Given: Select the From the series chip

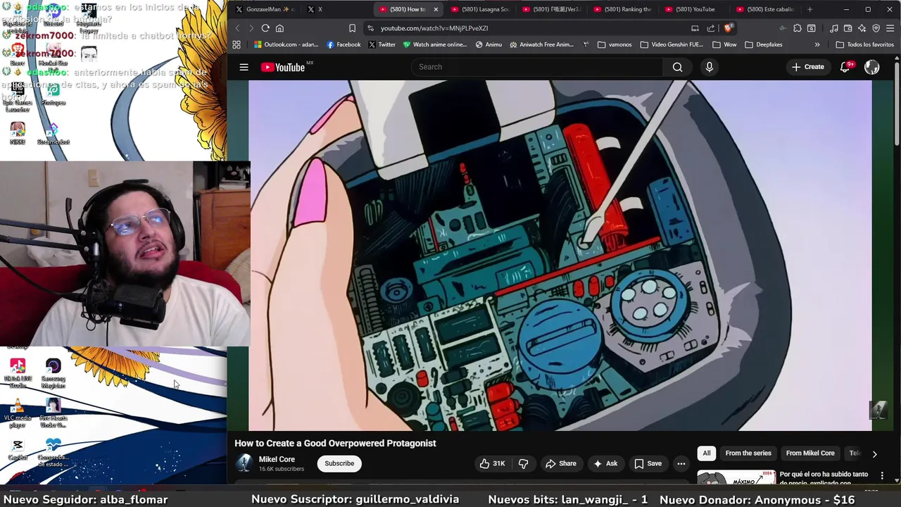Looking at the screenshot, I should coord(748,453).
